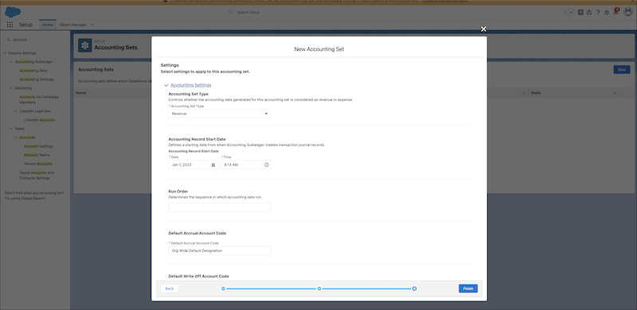Open Accounting Settings in setup tree
Image resolution: width=637 pixels, height=310 pixels.
(37, 79)
